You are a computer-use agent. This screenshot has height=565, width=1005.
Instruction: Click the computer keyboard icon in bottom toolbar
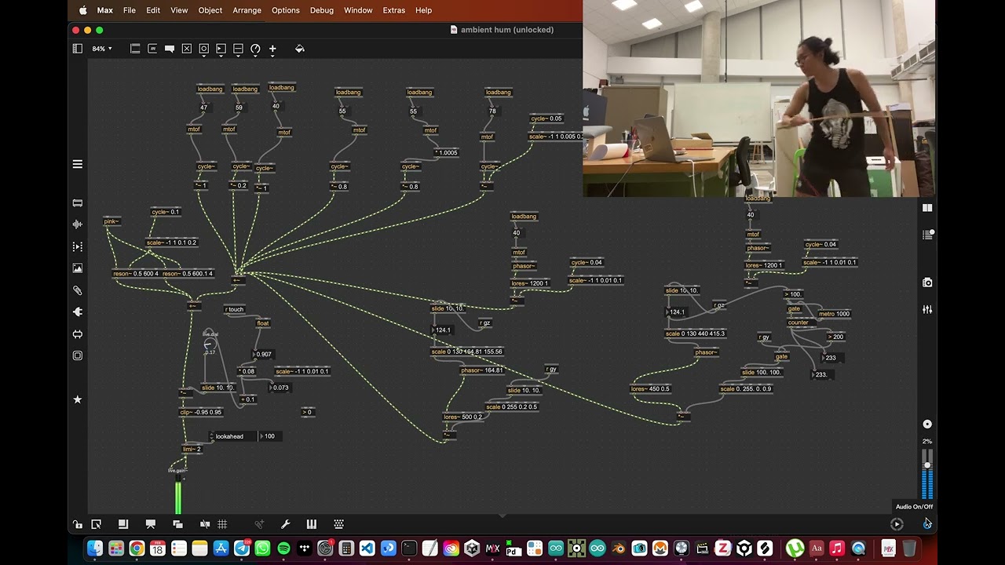338,524
